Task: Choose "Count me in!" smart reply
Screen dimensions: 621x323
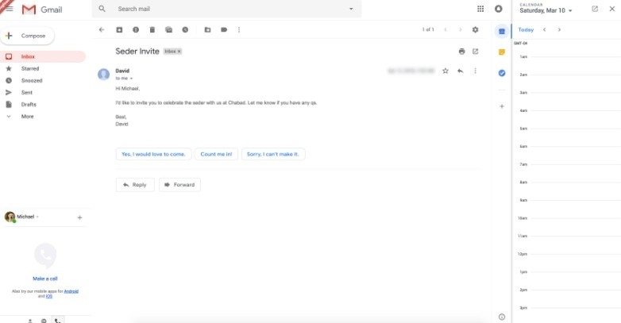Action: click(x=217, y=154)
